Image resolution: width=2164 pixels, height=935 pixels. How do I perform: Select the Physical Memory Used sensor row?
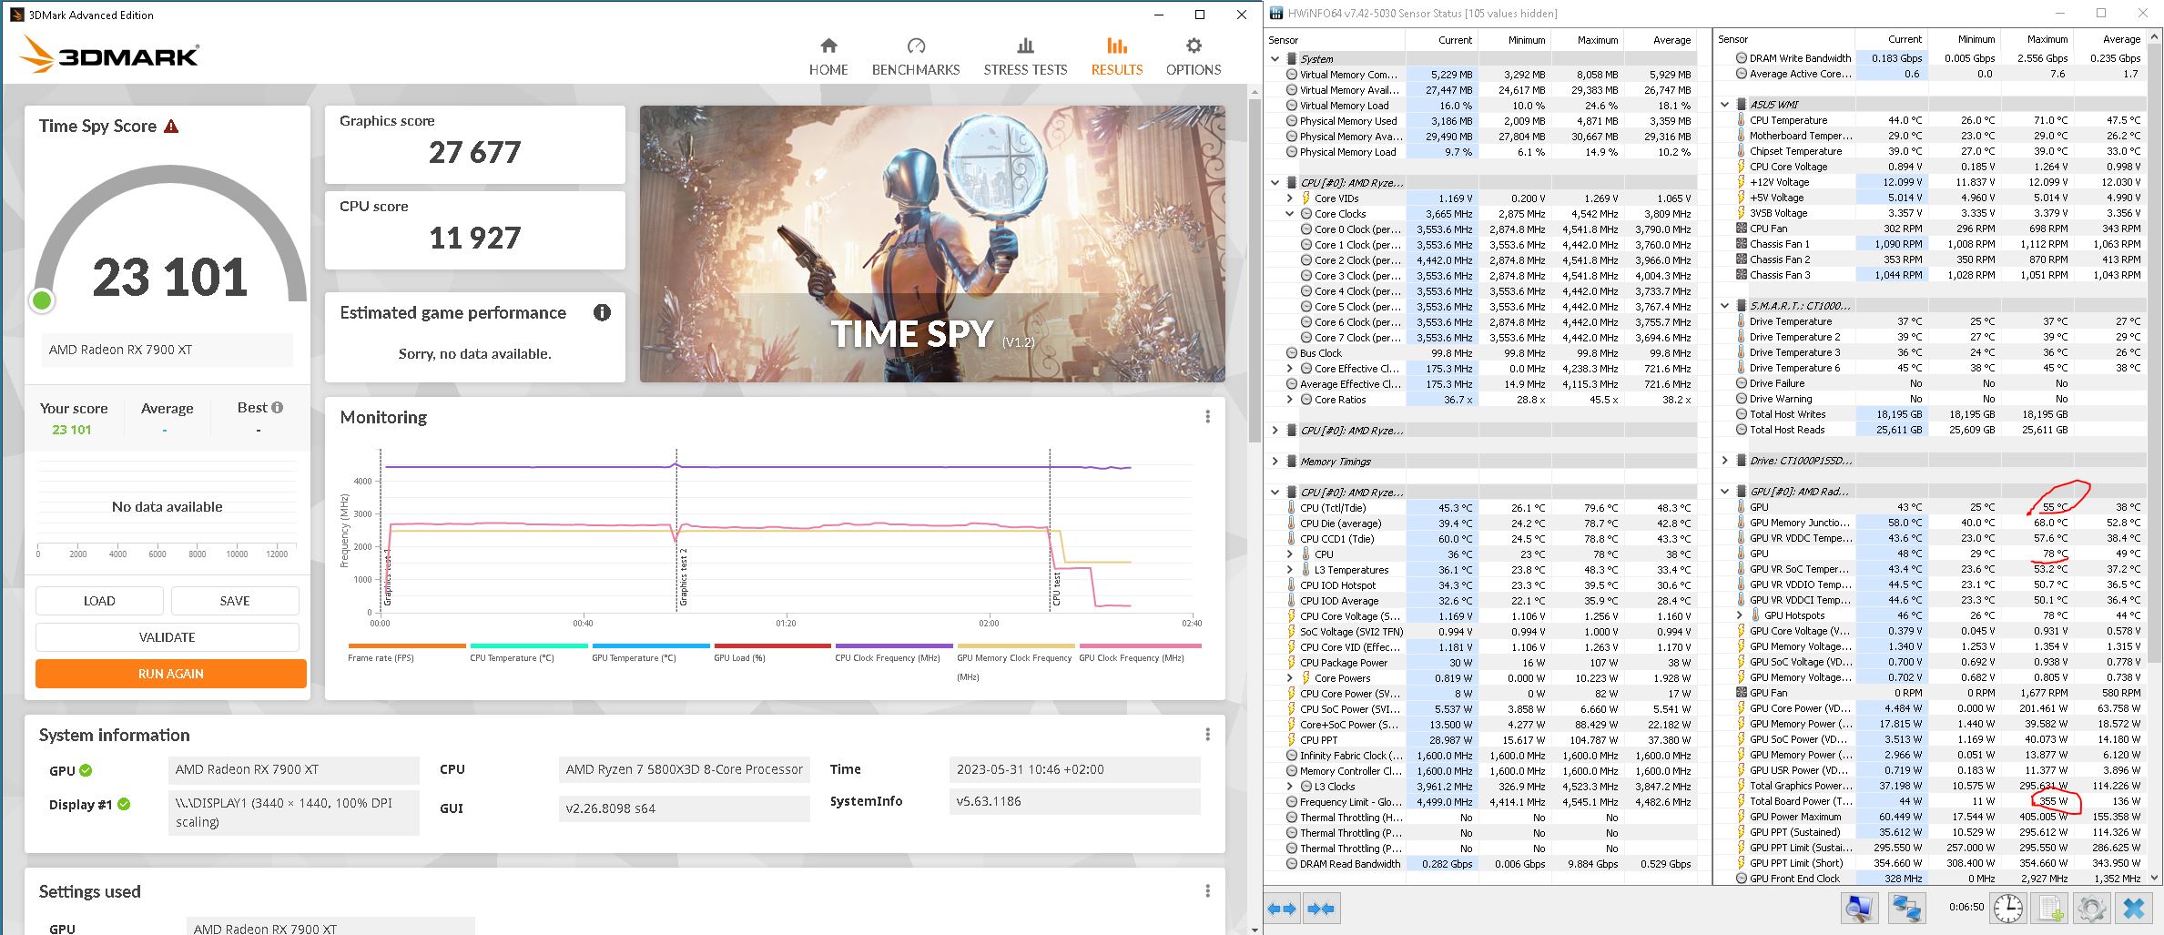coord(1481,121)
